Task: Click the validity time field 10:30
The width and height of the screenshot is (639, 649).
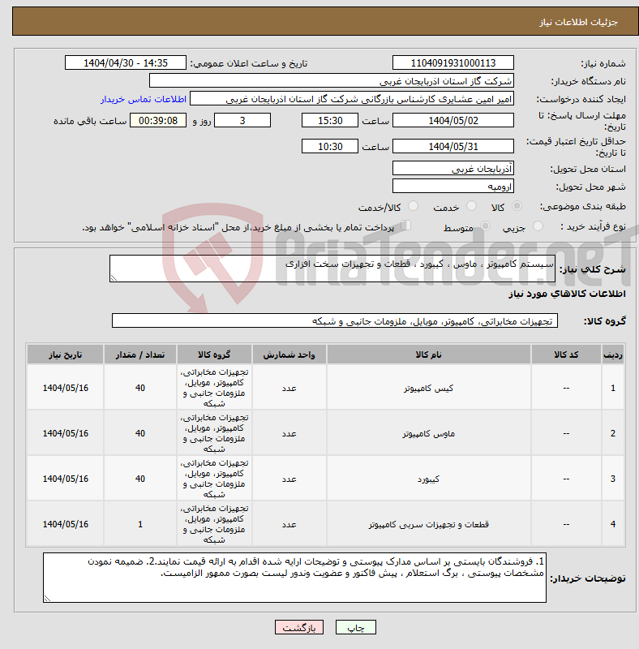Action: pos(329,147)
